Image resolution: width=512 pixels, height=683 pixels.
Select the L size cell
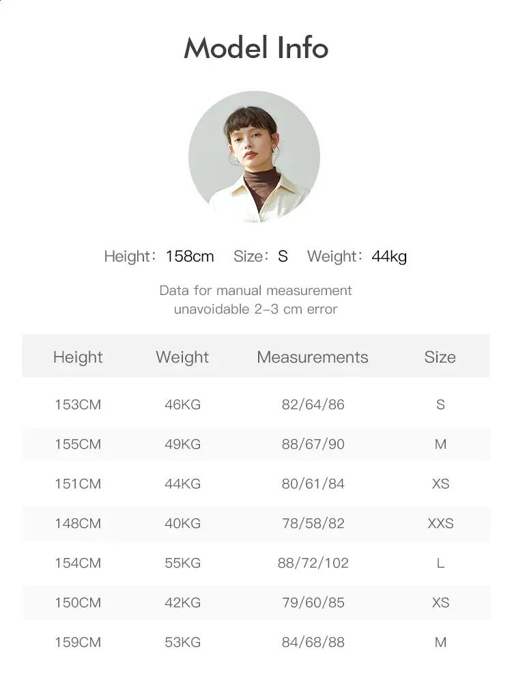click(440, 563)
